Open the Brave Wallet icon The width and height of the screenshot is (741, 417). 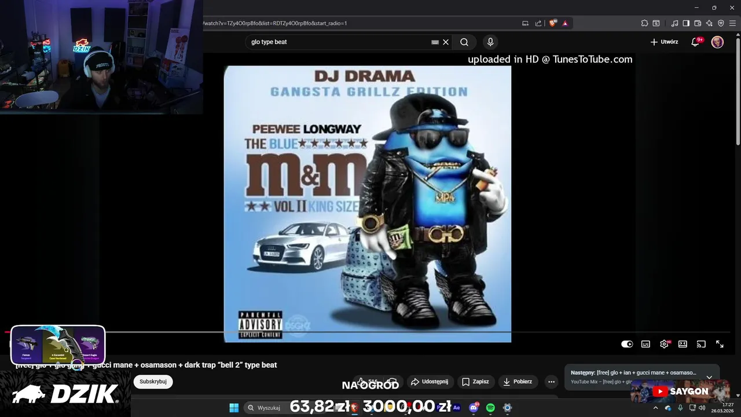(698, 23)
